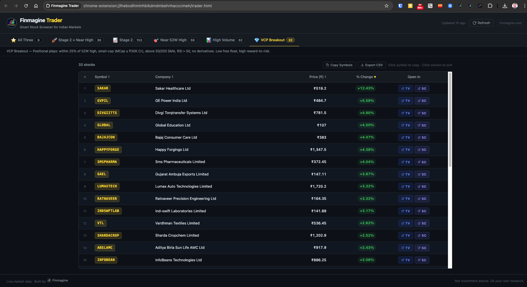This screenshot has width=527, height=287.
Task: Click the Copy Symbols button
Action: click(339, 65)
